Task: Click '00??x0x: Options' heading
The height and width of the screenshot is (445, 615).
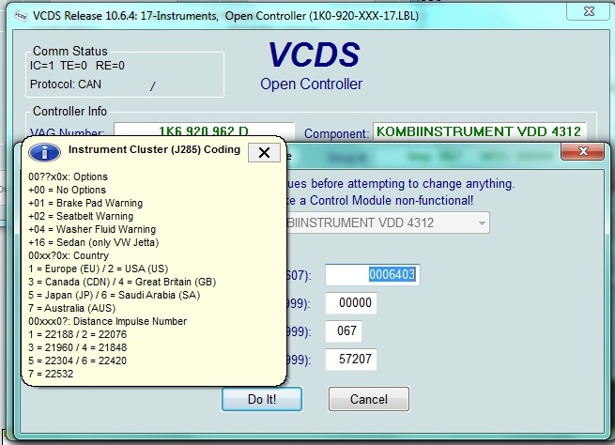Action: 68,176
